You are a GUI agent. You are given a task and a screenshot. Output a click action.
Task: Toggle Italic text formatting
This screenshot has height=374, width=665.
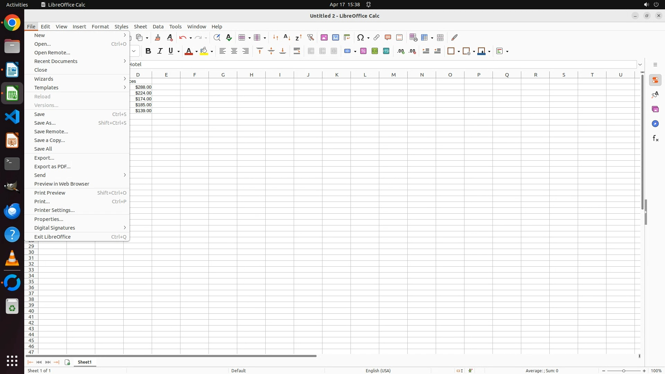(x=160, y=51)
